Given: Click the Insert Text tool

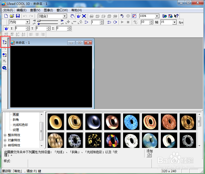Looking at the screenshot, I should tap(4, 42).
